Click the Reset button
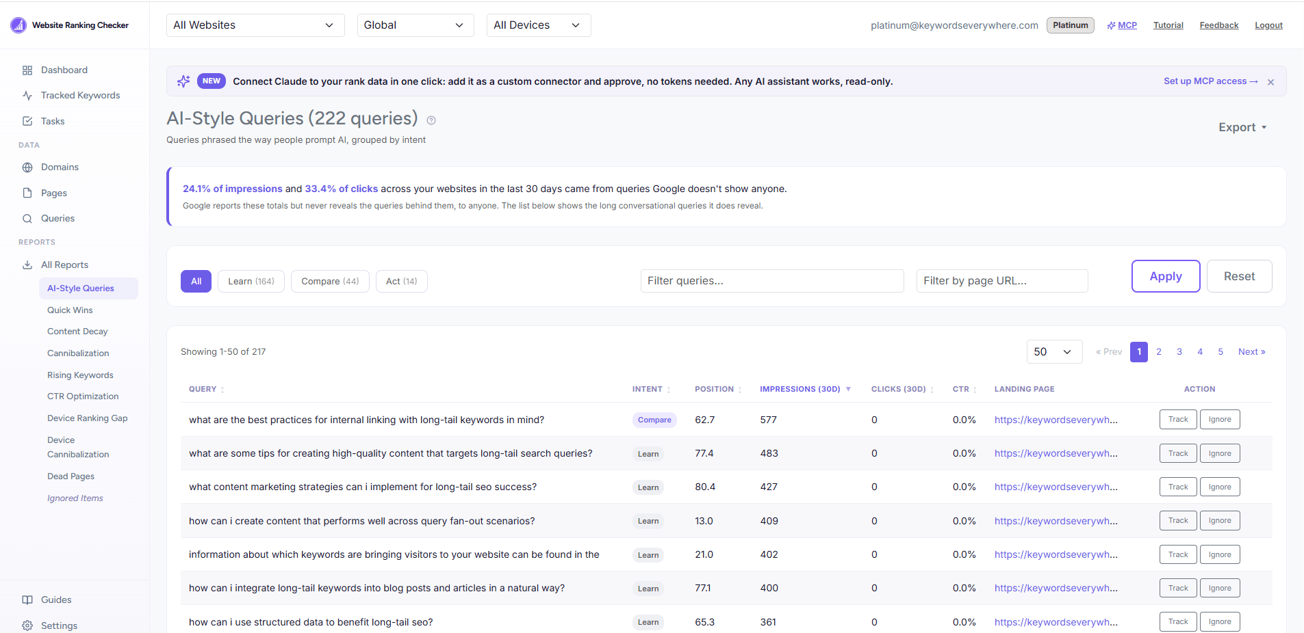 pos(1239,276)
